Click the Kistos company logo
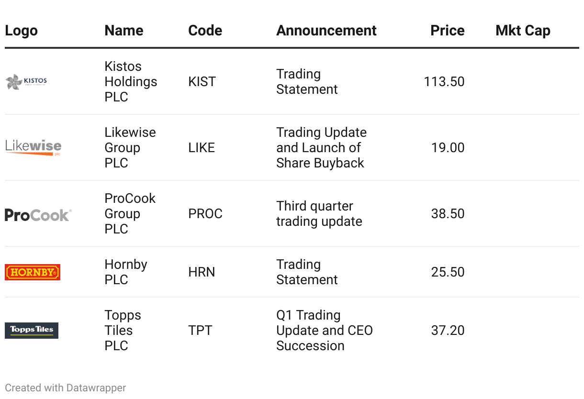Viewport: 584px width, 399px height. 26,82
